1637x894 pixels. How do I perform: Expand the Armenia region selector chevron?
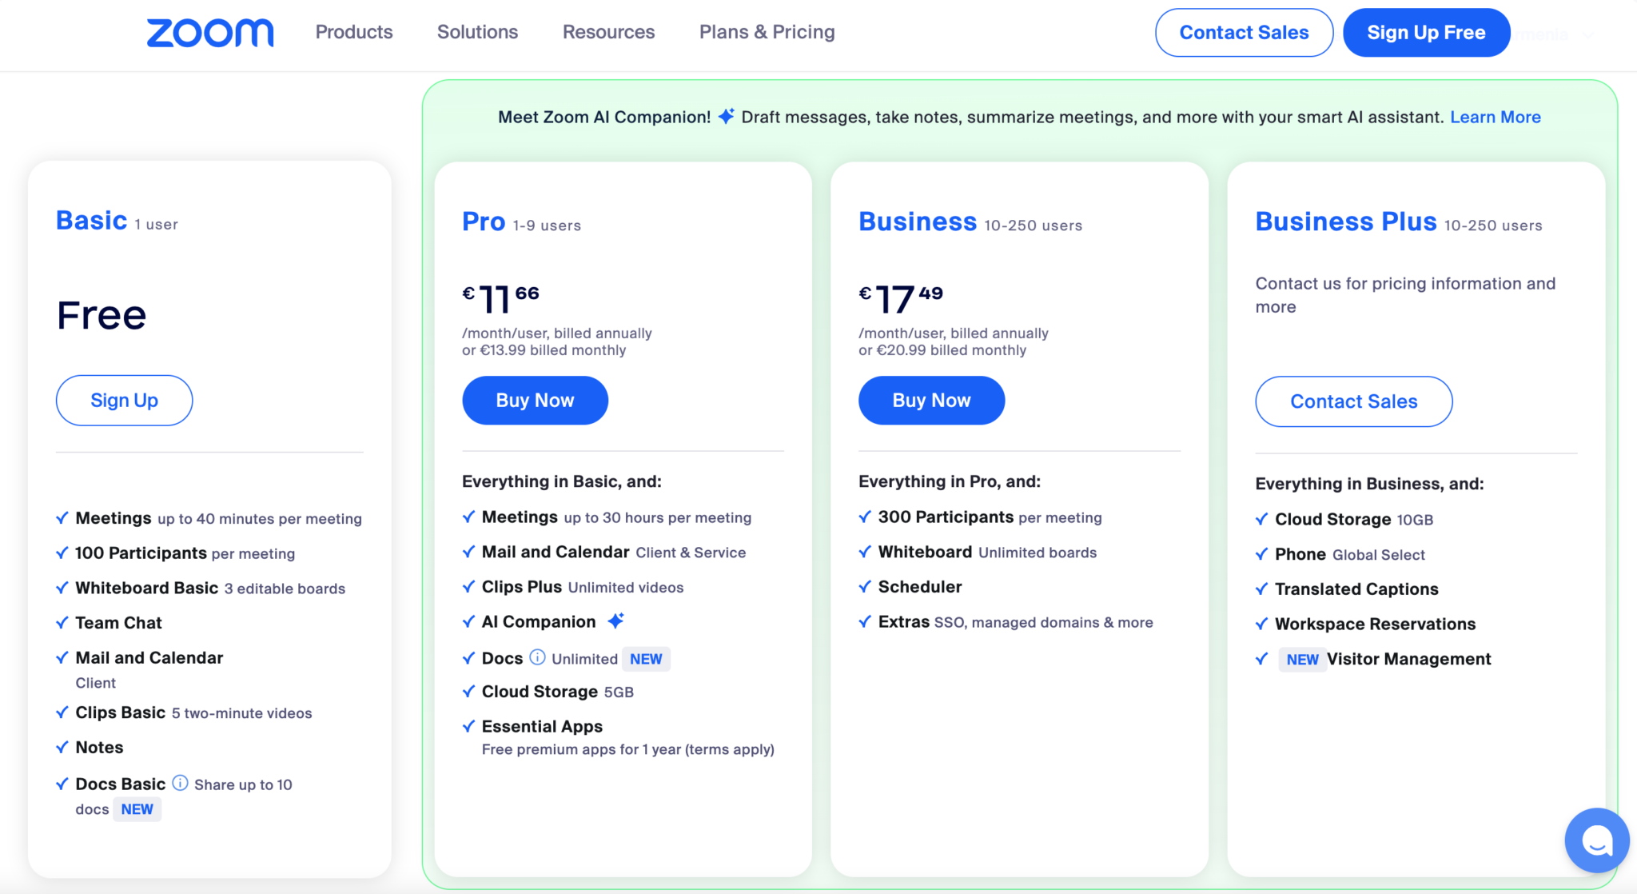(x=1589, y=34)
